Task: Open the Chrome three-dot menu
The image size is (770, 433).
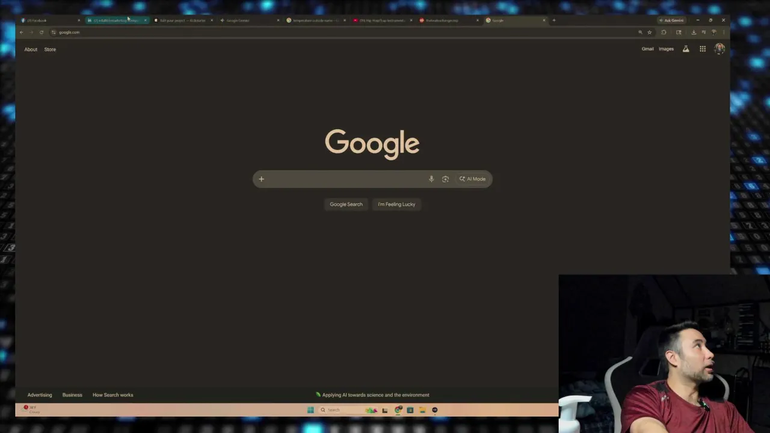Action: tap(724, 32)
